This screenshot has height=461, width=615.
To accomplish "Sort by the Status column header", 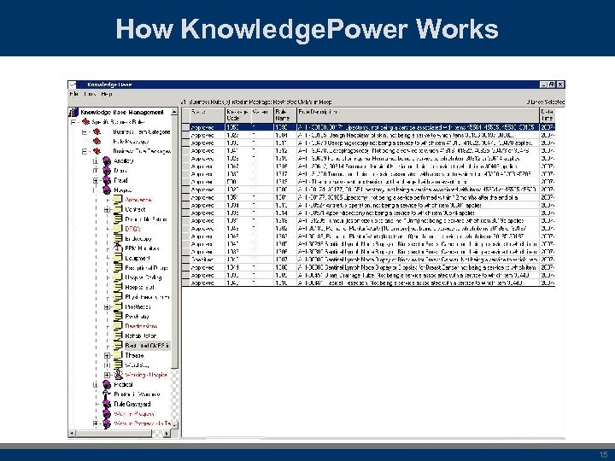I will point(208,115).
